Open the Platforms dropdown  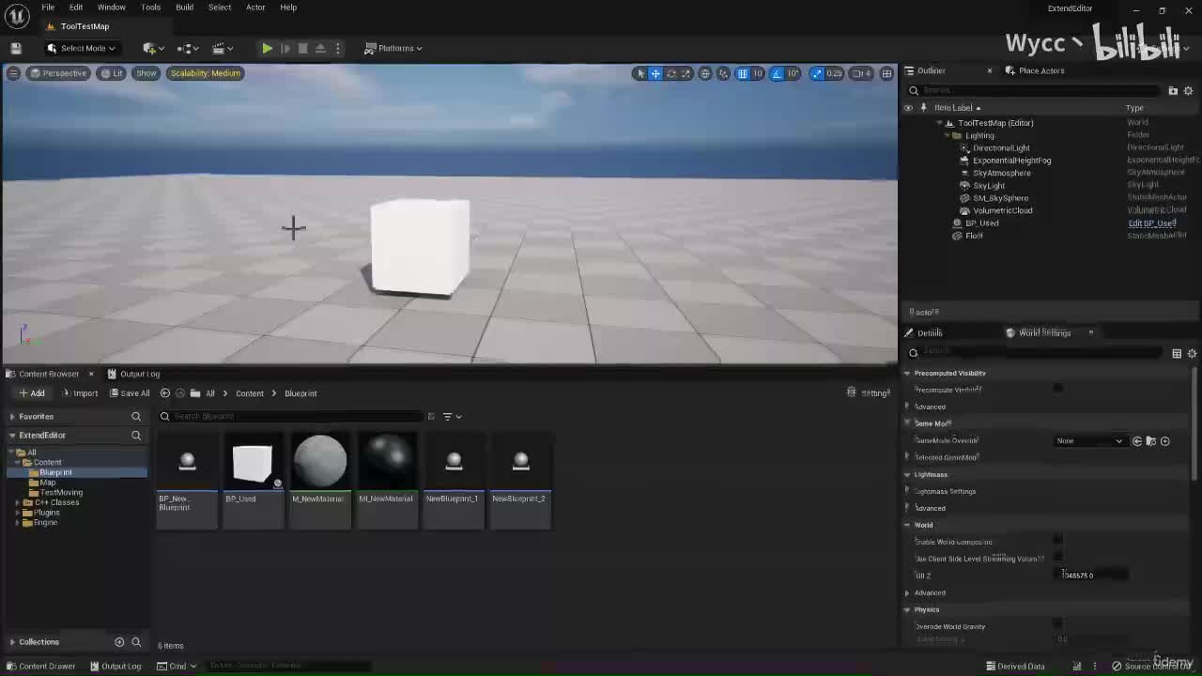(393, 48)
